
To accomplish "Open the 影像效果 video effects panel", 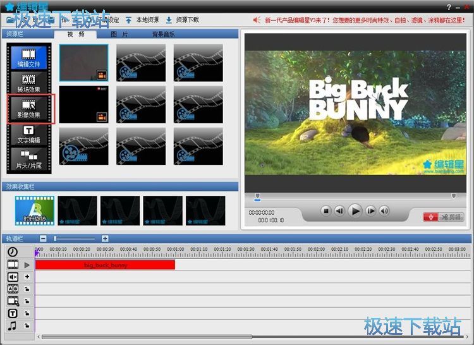I will click(28, 109).
